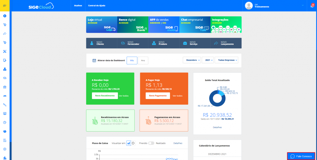
Task: Click the invoice document sidebar icon
Action: [x=5, y=140]
